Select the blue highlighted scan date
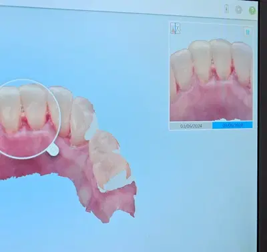 [x=232, y=125]
